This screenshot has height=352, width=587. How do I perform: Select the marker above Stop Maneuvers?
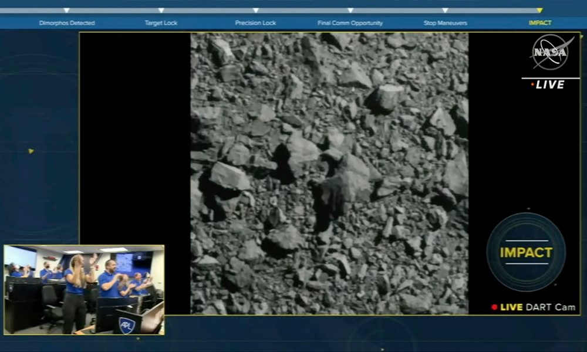click(x=444, y=10)
